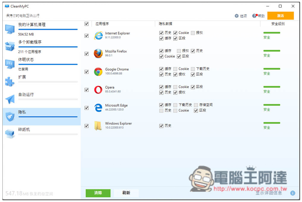302x202 pixels.
Task: Click the Windows Explorer folder icon
Action: click(x=98, y=126)
